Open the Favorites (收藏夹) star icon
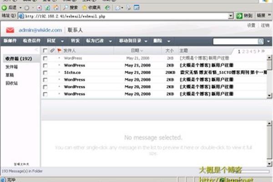Viewport: 273px width, 182px height. 85,7
